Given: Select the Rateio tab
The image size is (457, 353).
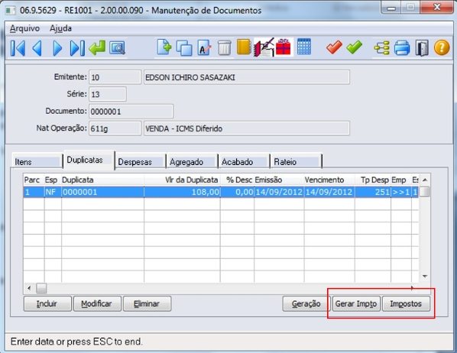Looking at the screenshot, I should pos(296,161).
